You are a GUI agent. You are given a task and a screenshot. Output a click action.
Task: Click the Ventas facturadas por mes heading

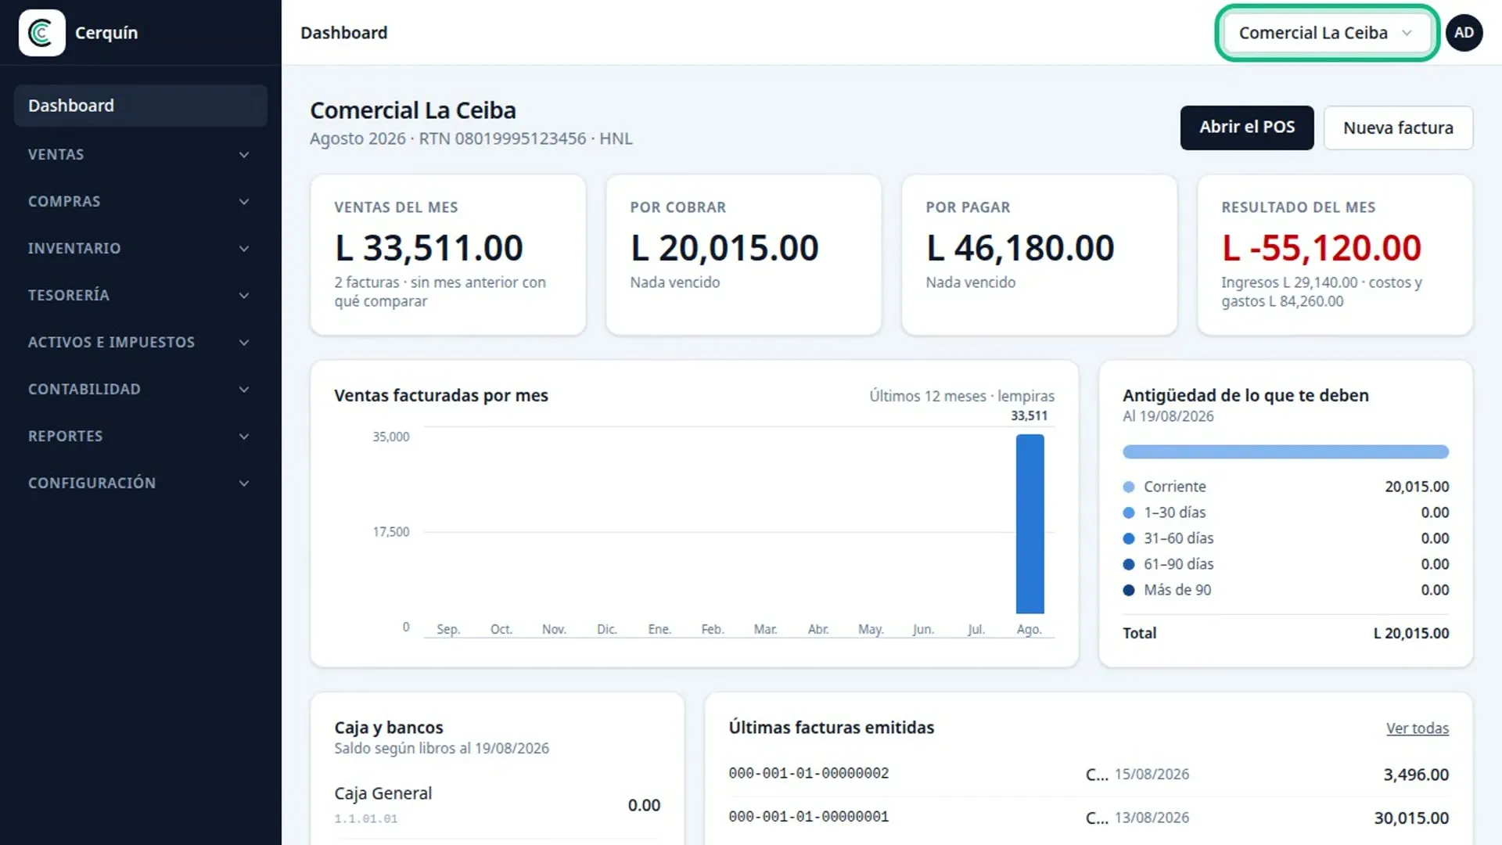coord(441,396)
